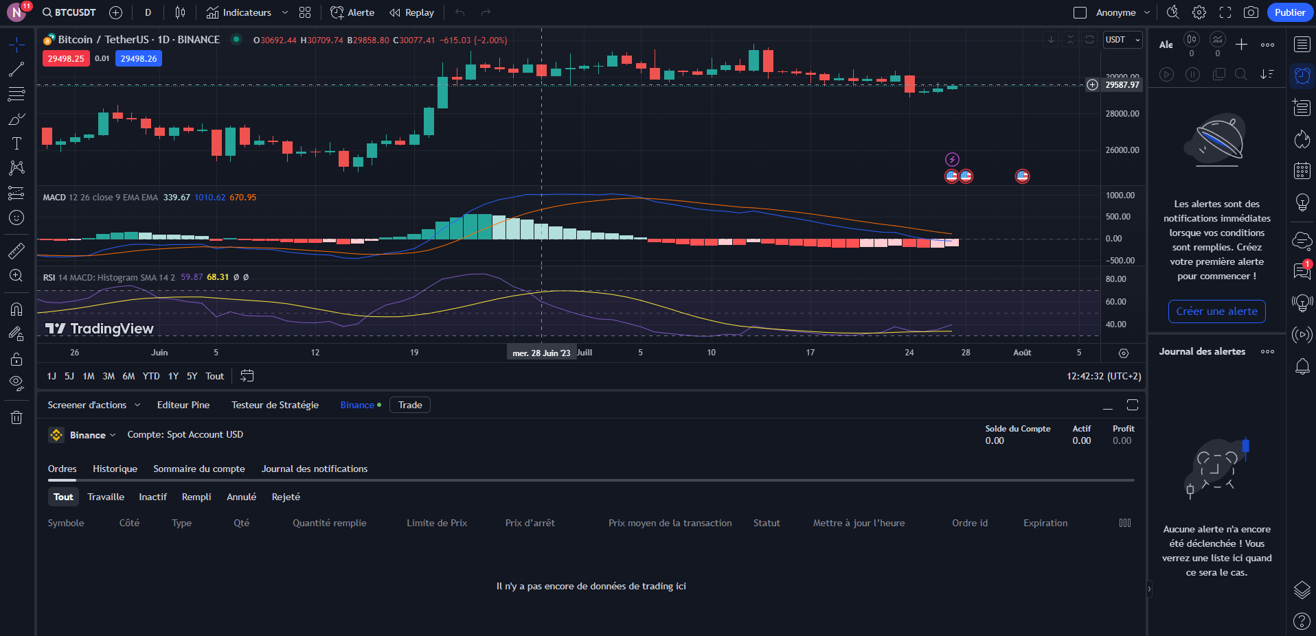This screenshot has width=1316, height=636.
Task: Open chart settings with the gear icon
Action: (x=1199, y=12)
